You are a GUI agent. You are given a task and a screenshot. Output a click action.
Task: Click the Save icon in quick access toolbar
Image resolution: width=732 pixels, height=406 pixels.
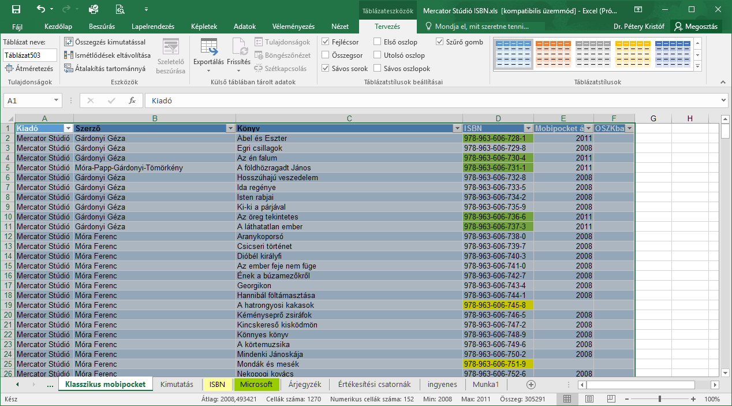pyautogui.click(x=16, y=9)
